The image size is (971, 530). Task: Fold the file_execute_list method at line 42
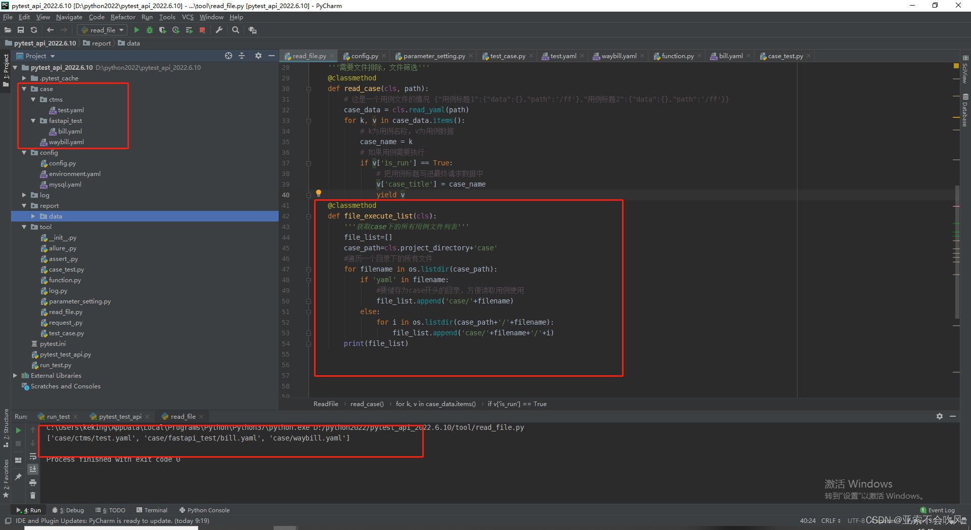pos(308,216)
